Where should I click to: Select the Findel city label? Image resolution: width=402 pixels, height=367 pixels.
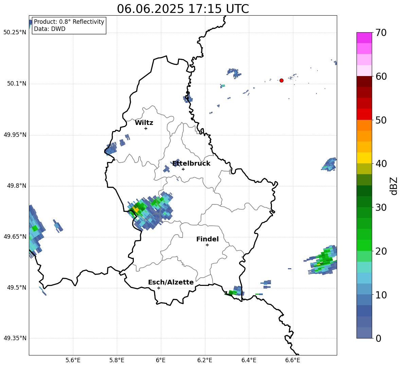pos(207,239)
